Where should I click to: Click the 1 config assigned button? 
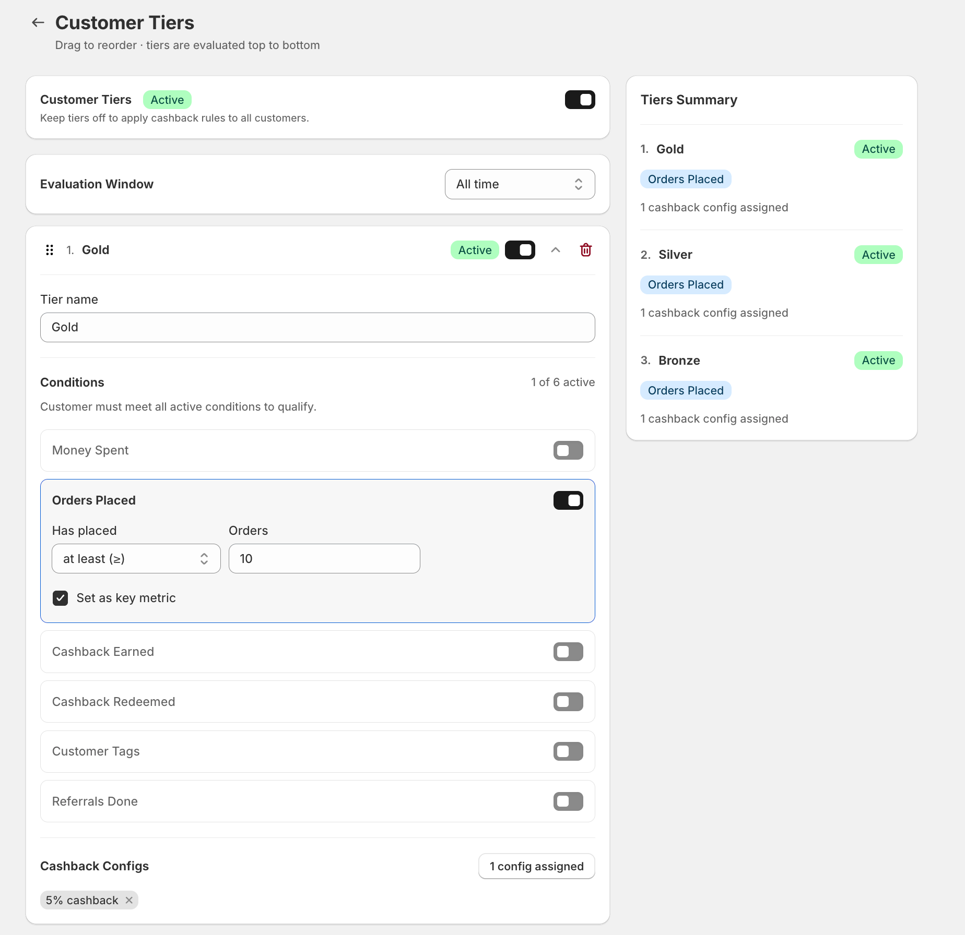pos(536,866)
